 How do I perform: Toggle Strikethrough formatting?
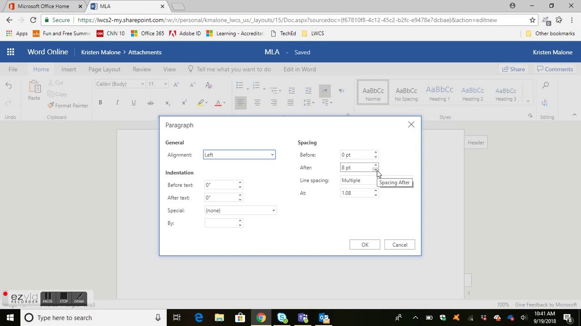pyautogui.click(x=150, y=103)
